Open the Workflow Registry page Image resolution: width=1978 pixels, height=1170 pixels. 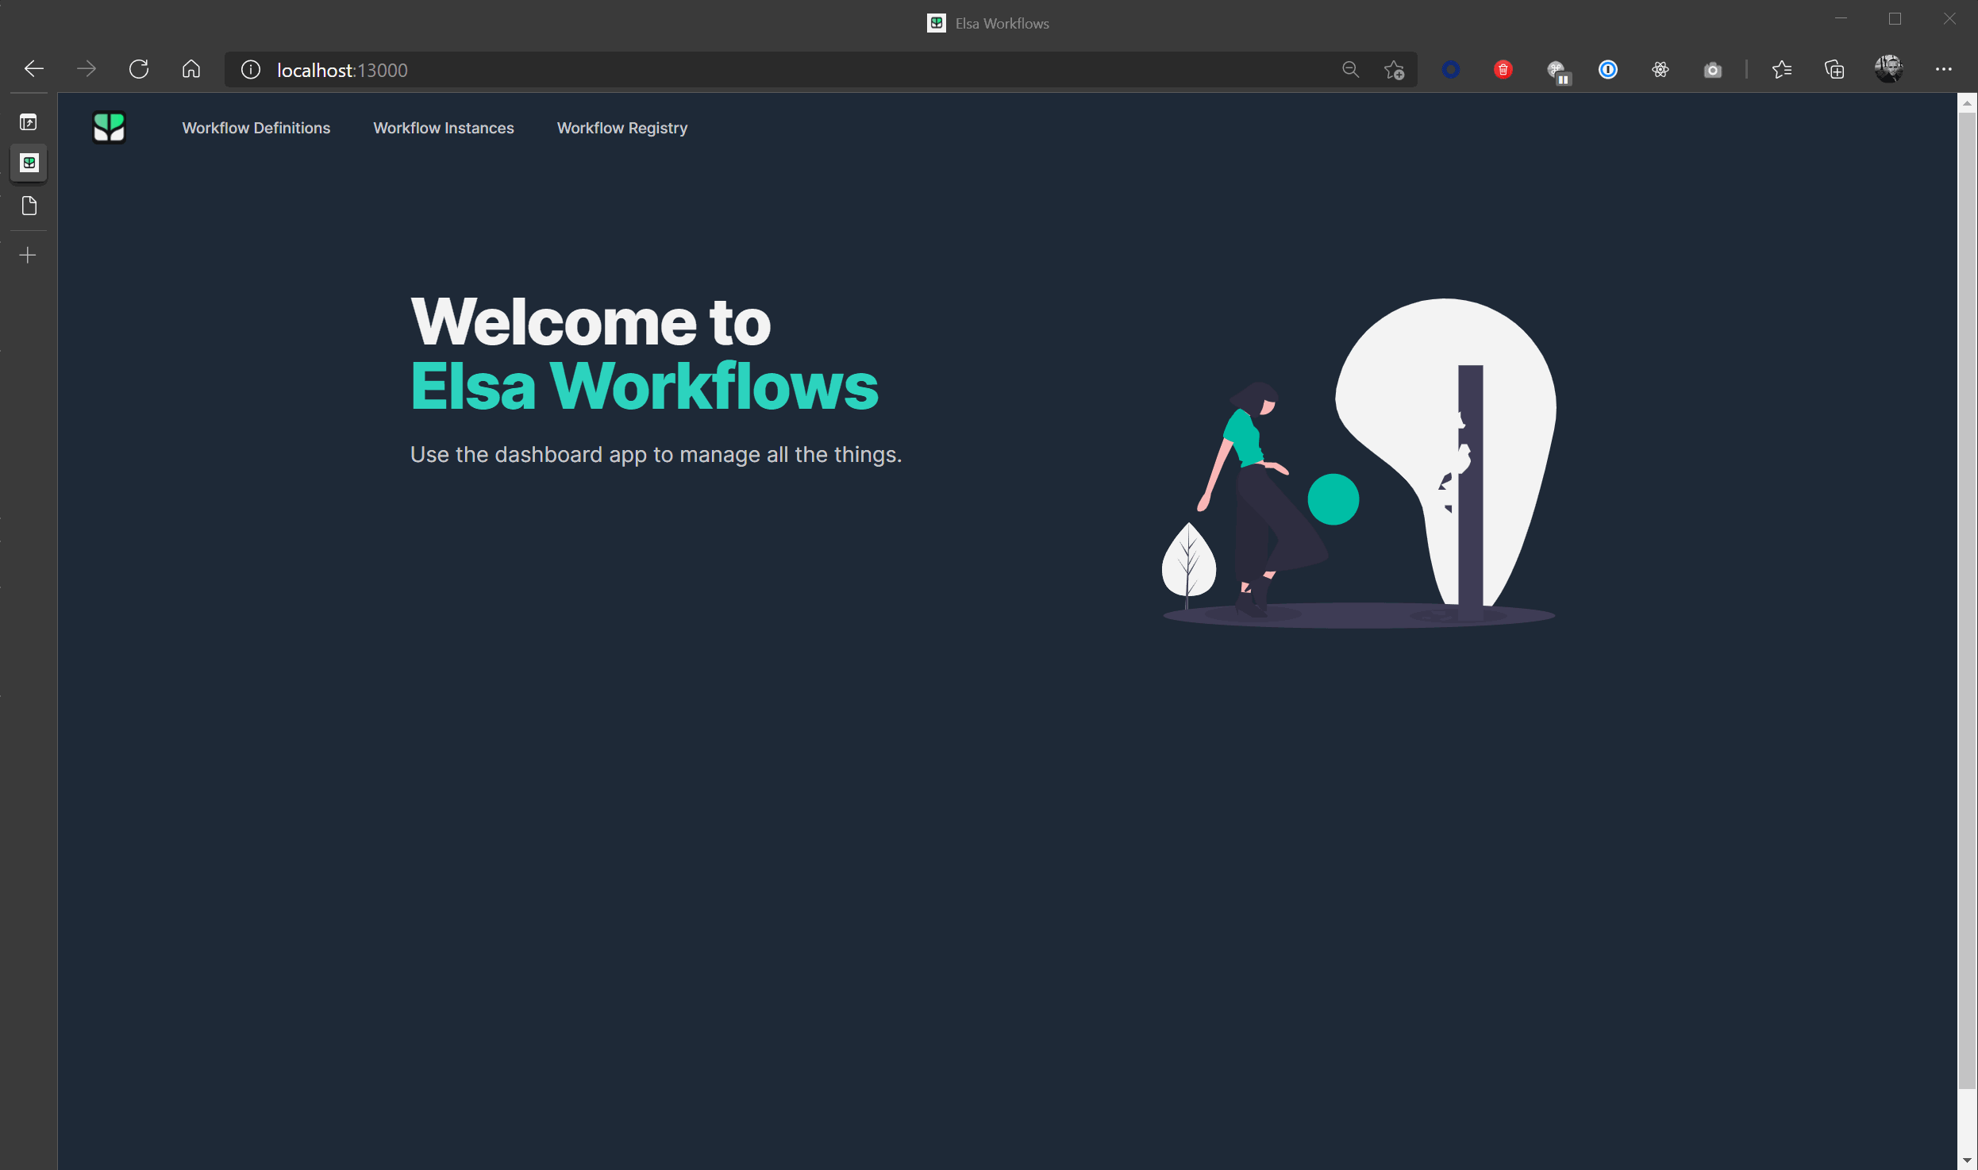[x=622, y=128]
